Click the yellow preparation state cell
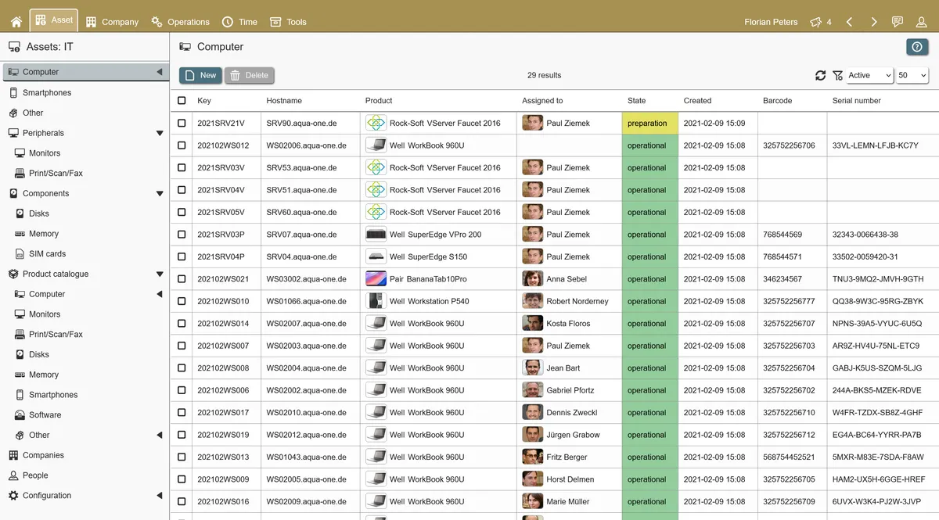Image resolution: width=939 pixels, height=520 pixels. point(649,124)
